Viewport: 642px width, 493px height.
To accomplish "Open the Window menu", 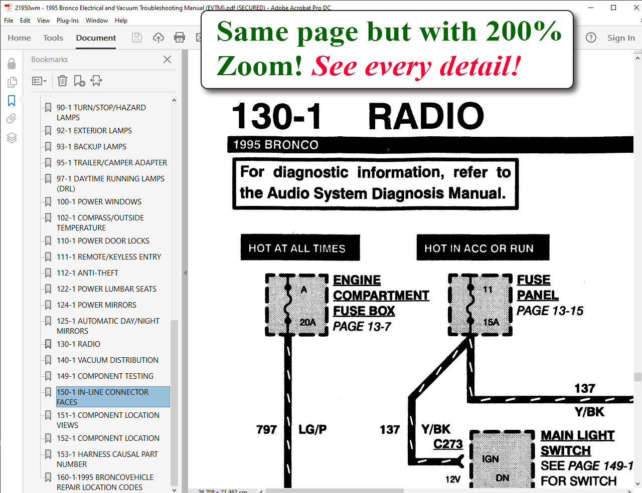I will pos(97,21).
